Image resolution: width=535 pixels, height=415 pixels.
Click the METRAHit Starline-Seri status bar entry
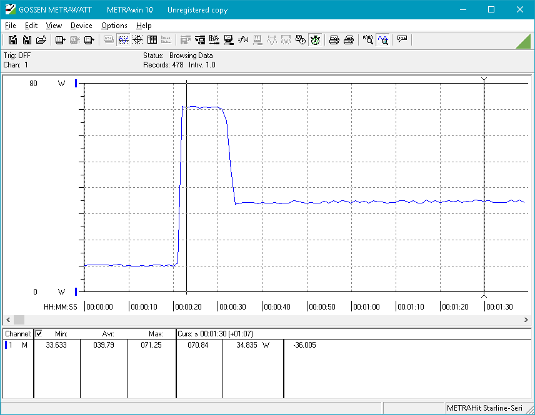[484, 408]
